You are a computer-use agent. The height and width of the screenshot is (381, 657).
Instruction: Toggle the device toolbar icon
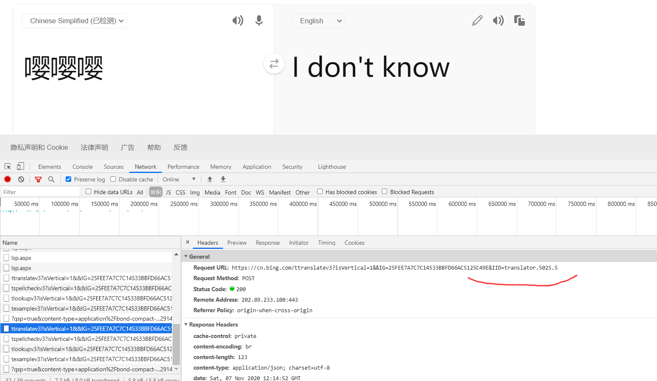[x=20, y=166]
